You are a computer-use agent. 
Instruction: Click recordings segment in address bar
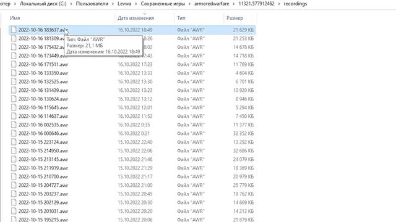click(295, 4)
